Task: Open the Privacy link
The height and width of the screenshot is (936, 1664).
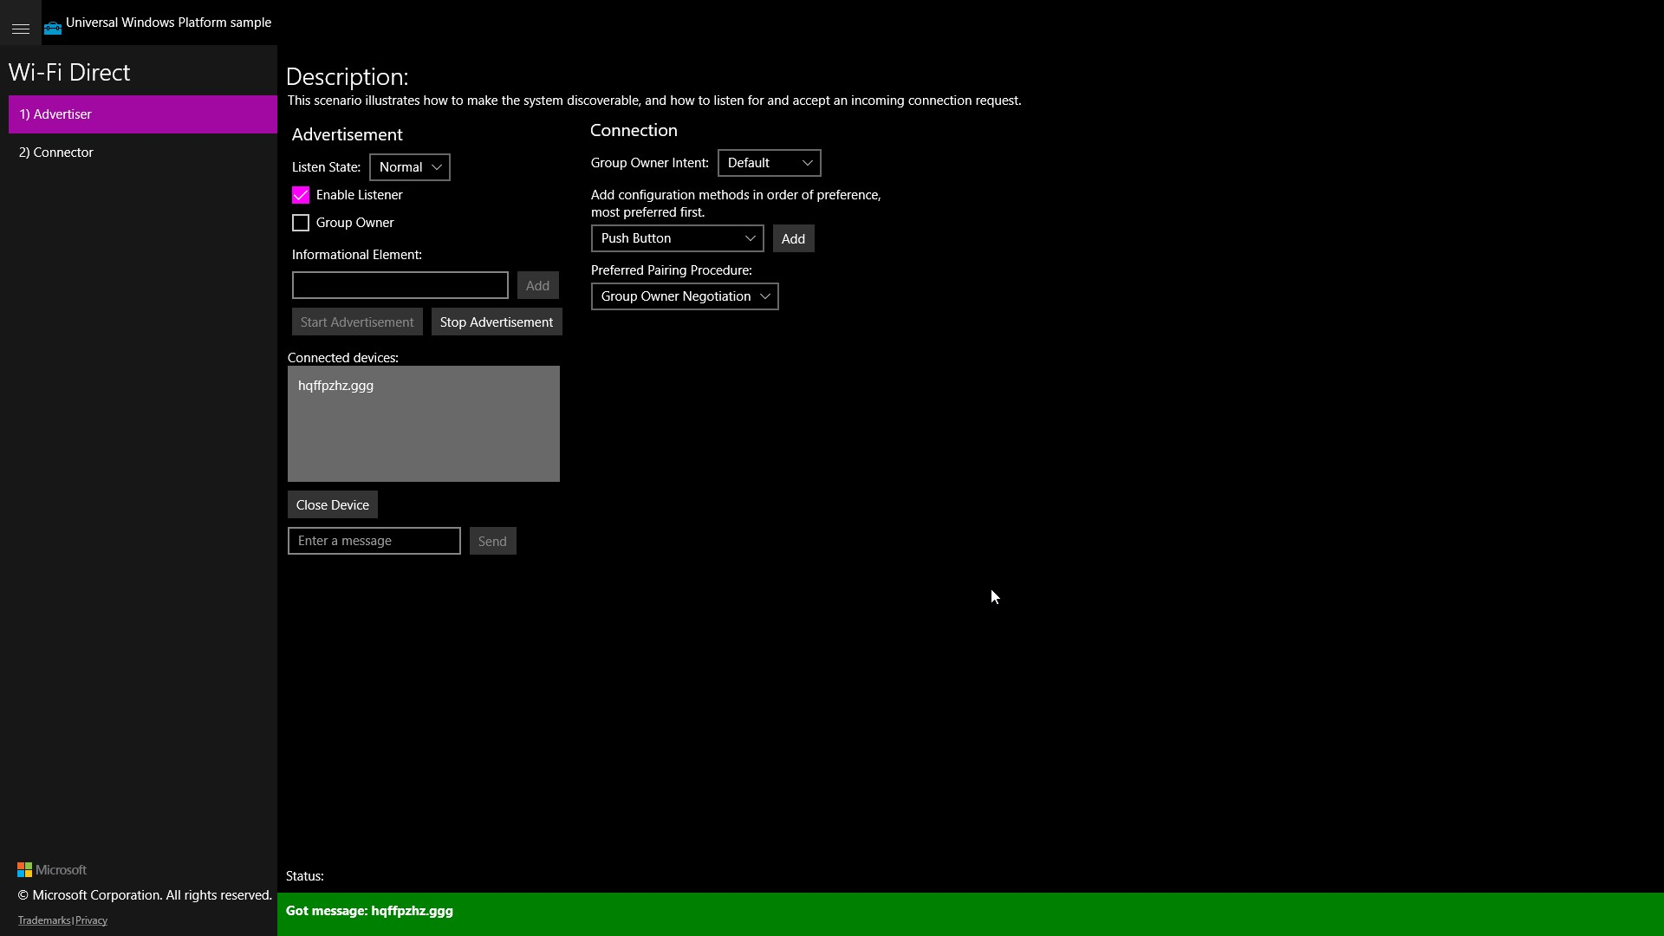Action: coord(91,920)
